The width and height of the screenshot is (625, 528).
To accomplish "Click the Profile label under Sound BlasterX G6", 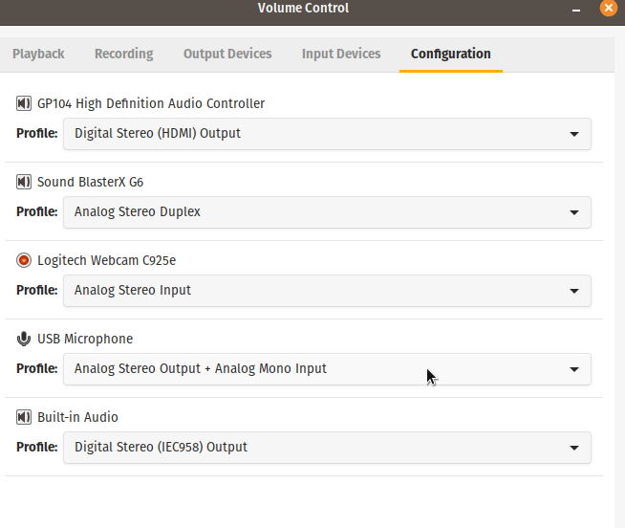I will (36, 212).
